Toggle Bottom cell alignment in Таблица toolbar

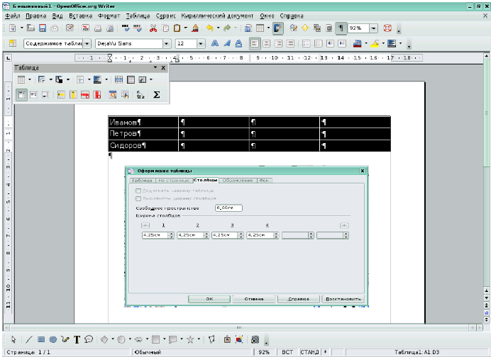[45, 94]
